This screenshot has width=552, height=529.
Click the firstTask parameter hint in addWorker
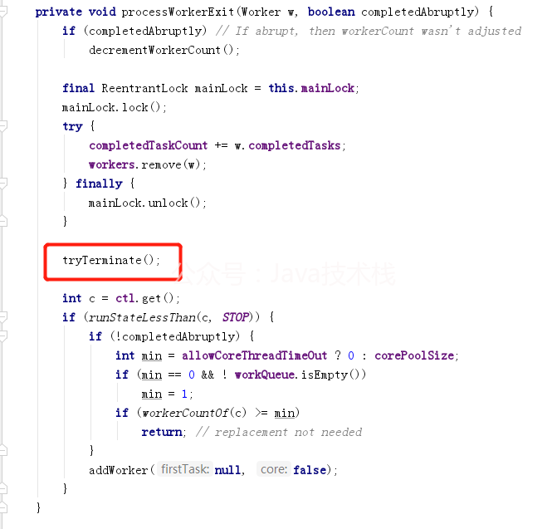point(185,469)
